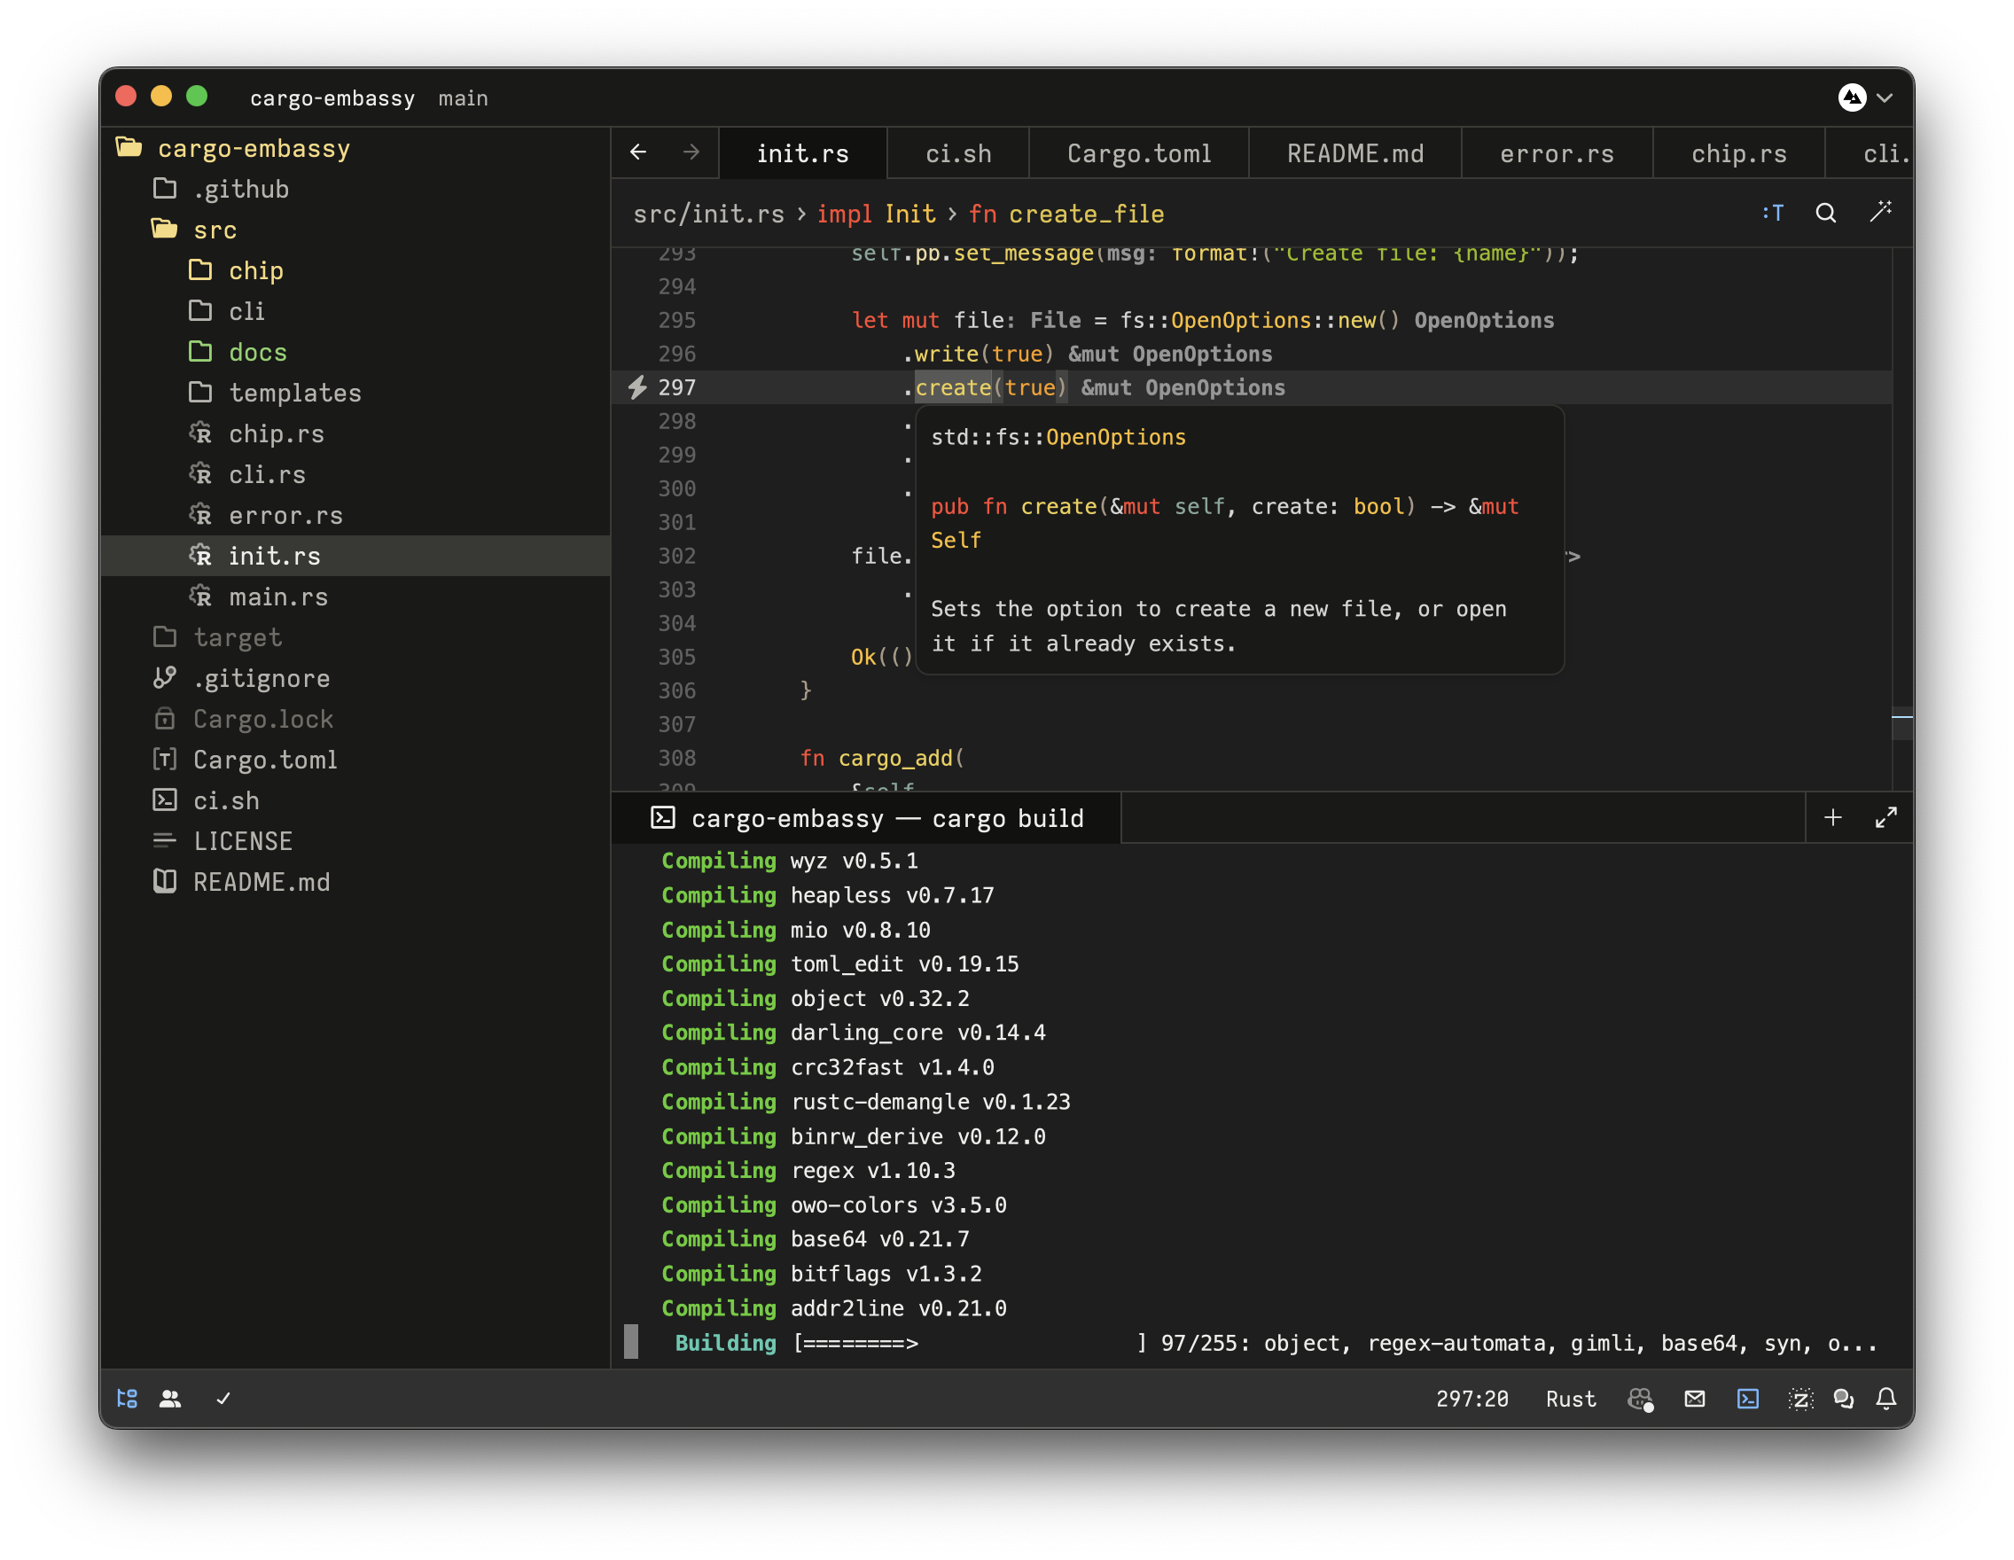Screen dimensions: 2014x1560
Task: Open main.rs in the file tree
Action: [x=277, y=597]
